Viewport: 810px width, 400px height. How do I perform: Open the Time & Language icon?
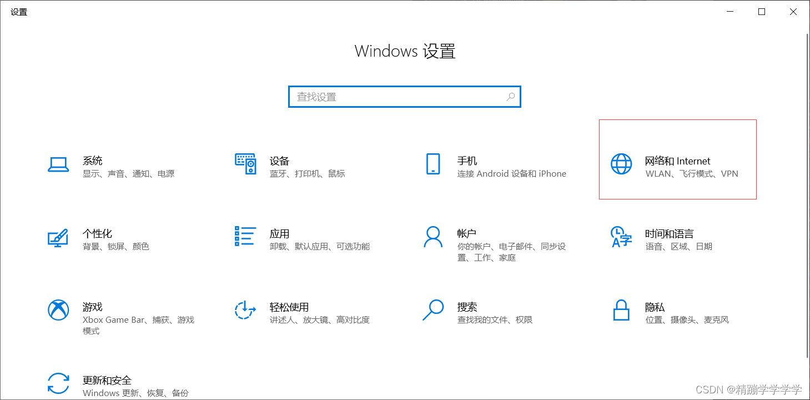tap(621, 237)
